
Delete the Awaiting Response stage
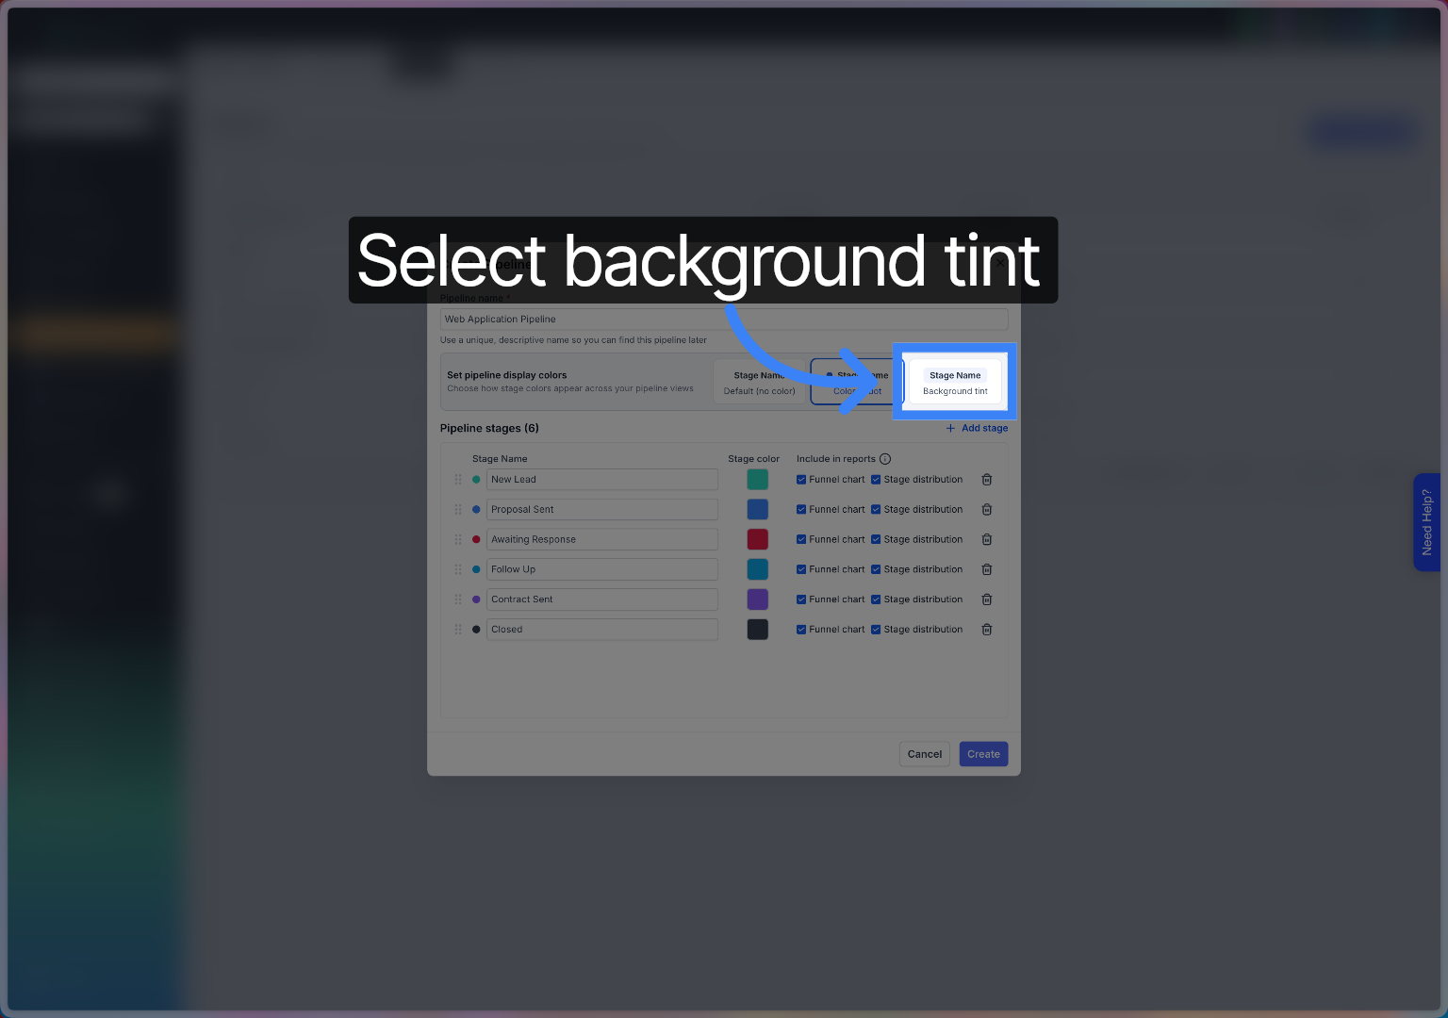tap(987, 540)
